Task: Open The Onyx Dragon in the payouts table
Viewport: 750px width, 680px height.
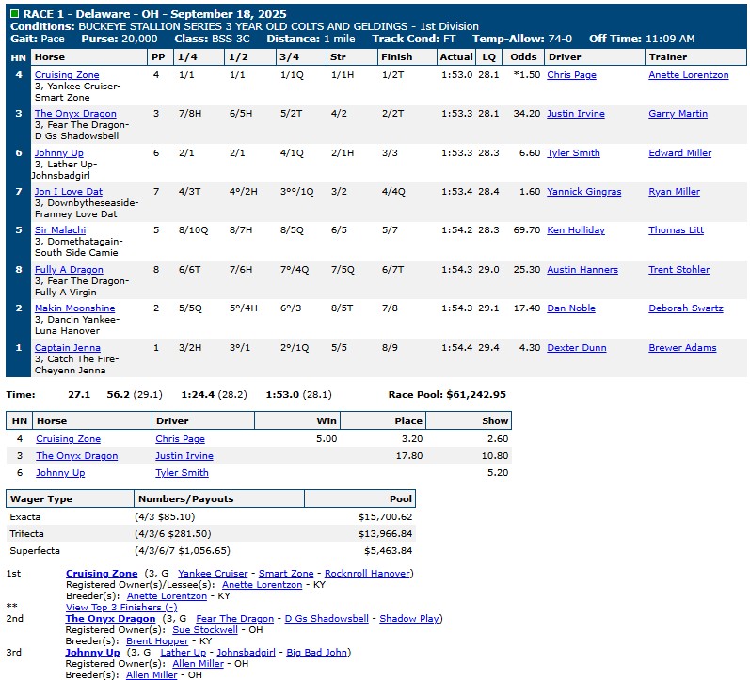Action: click(x=76, y=456)
